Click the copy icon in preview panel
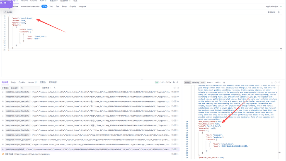The image size is (286, 161). point(276,83)
